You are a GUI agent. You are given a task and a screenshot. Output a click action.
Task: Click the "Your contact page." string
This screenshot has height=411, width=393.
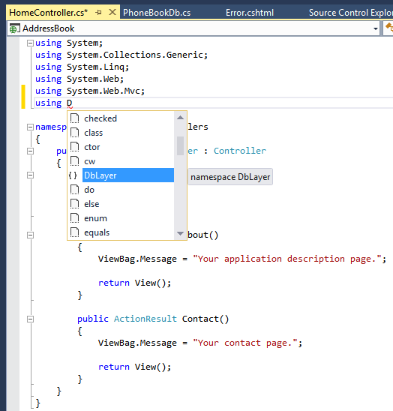pyautogui.click(x=244, y=343)
